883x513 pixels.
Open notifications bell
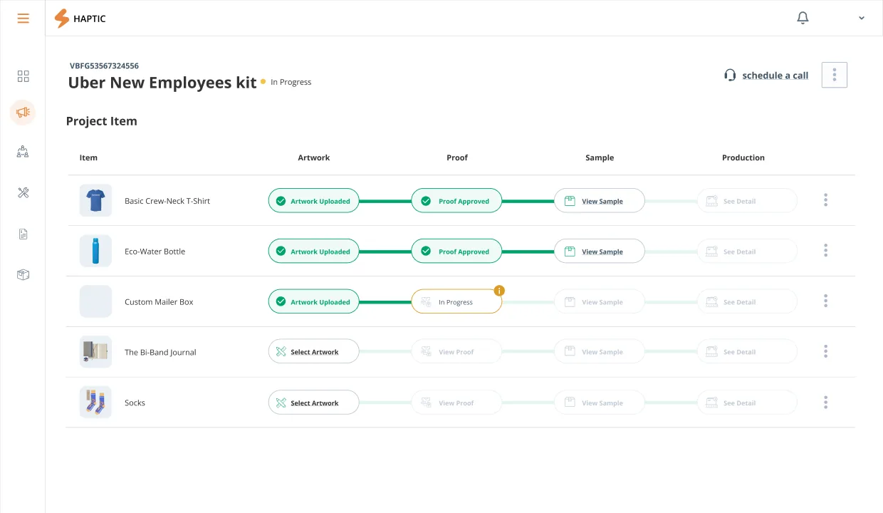pos(803,18)
